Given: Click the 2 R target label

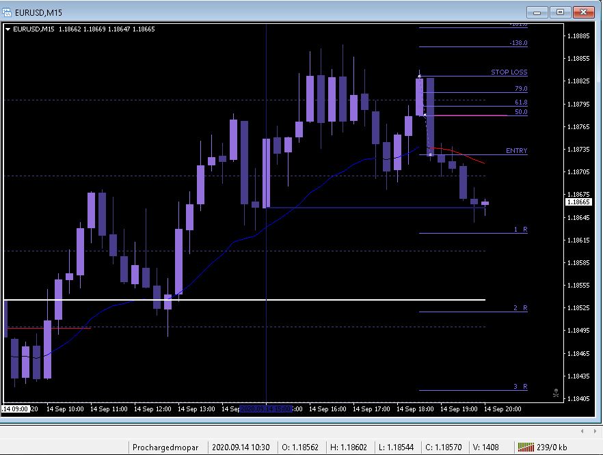Looking at the screenshot, I should [520, 308].
